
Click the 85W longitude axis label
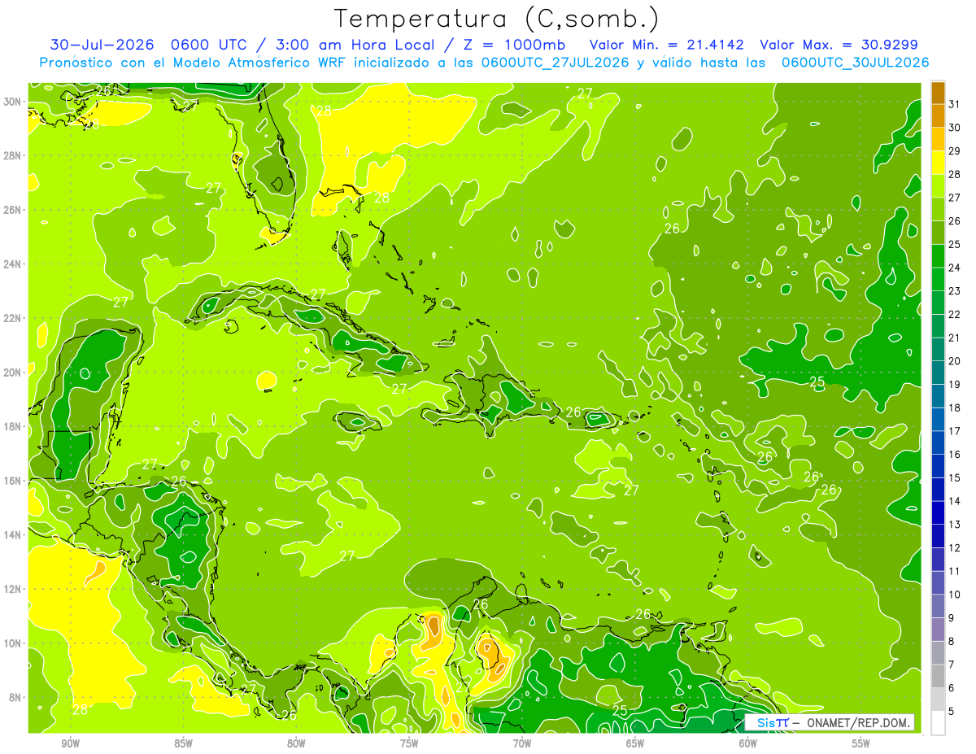point(184,743)
